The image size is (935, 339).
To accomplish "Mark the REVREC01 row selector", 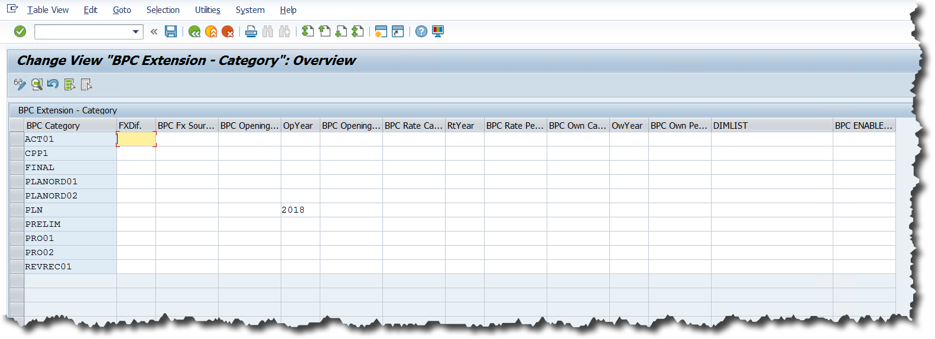I will 17,267.
